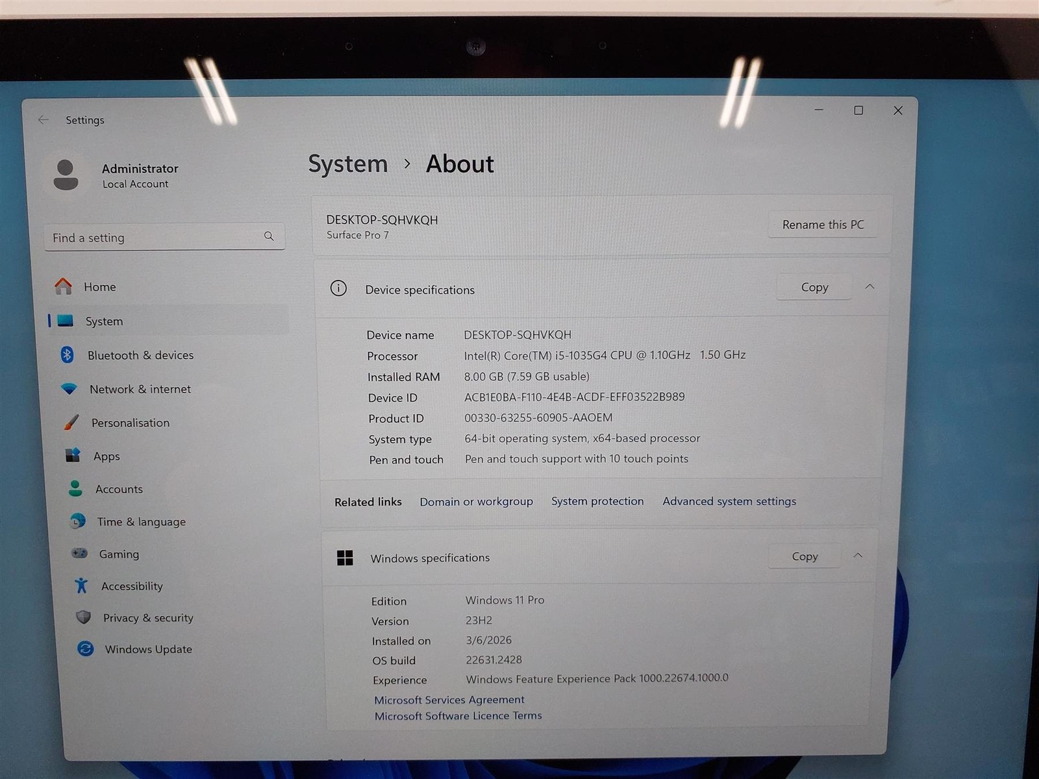The image size is (1039, 779).
Task: Click the System type value 64-bit operating system
Action: [x=582, y=438]
